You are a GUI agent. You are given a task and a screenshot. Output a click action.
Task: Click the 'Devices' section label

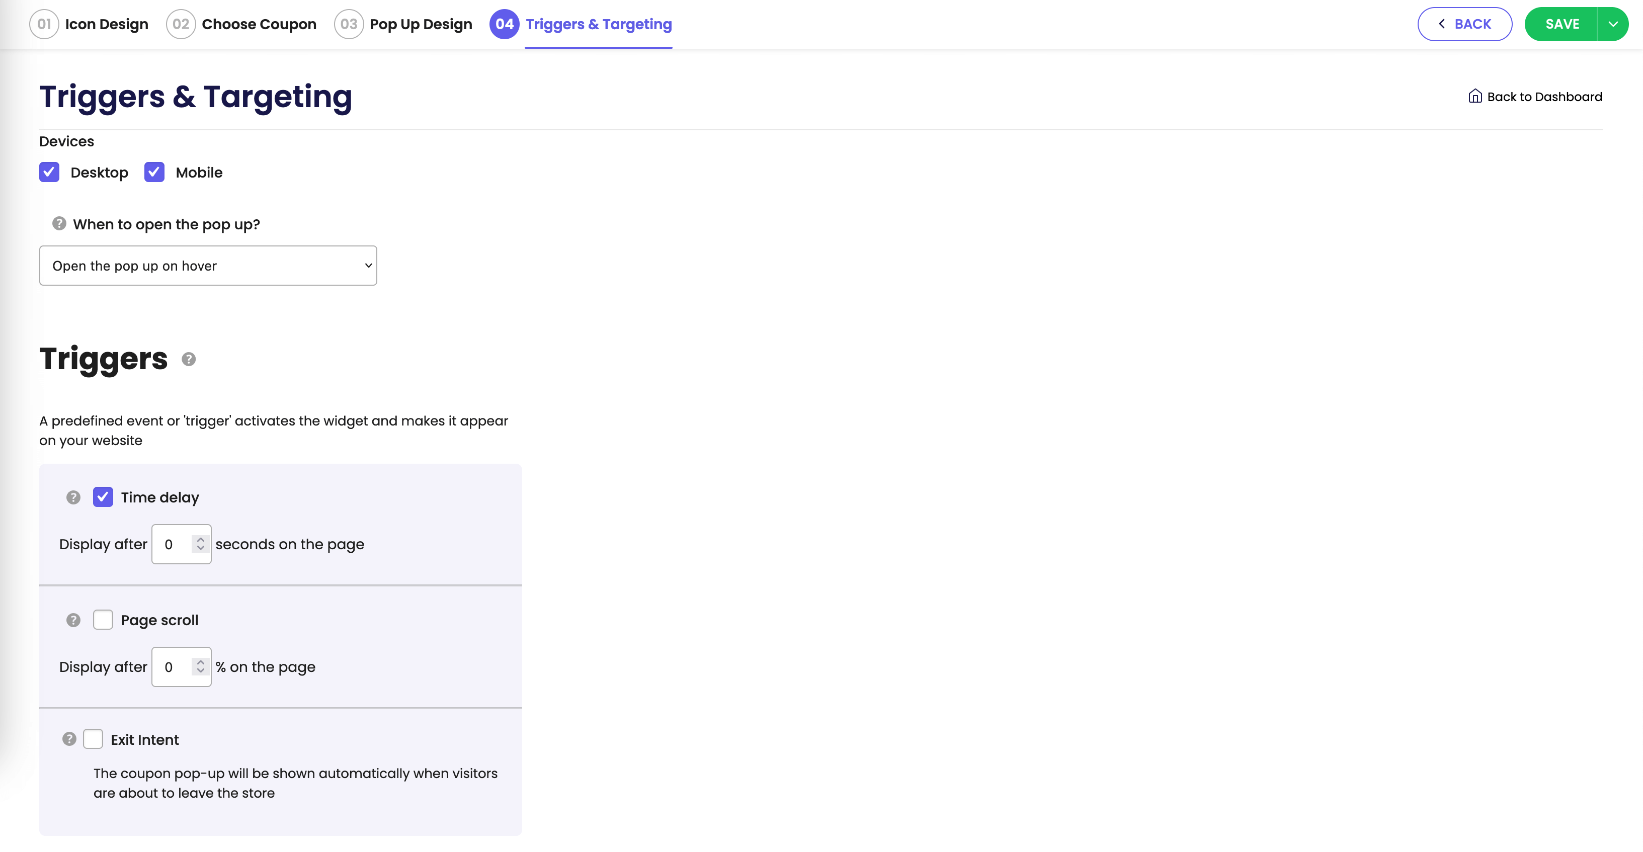[66, 141]
